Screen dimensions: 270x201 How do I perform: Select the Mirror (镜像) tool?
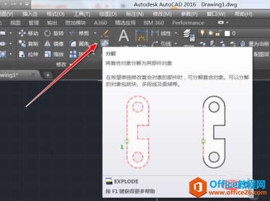54,44
